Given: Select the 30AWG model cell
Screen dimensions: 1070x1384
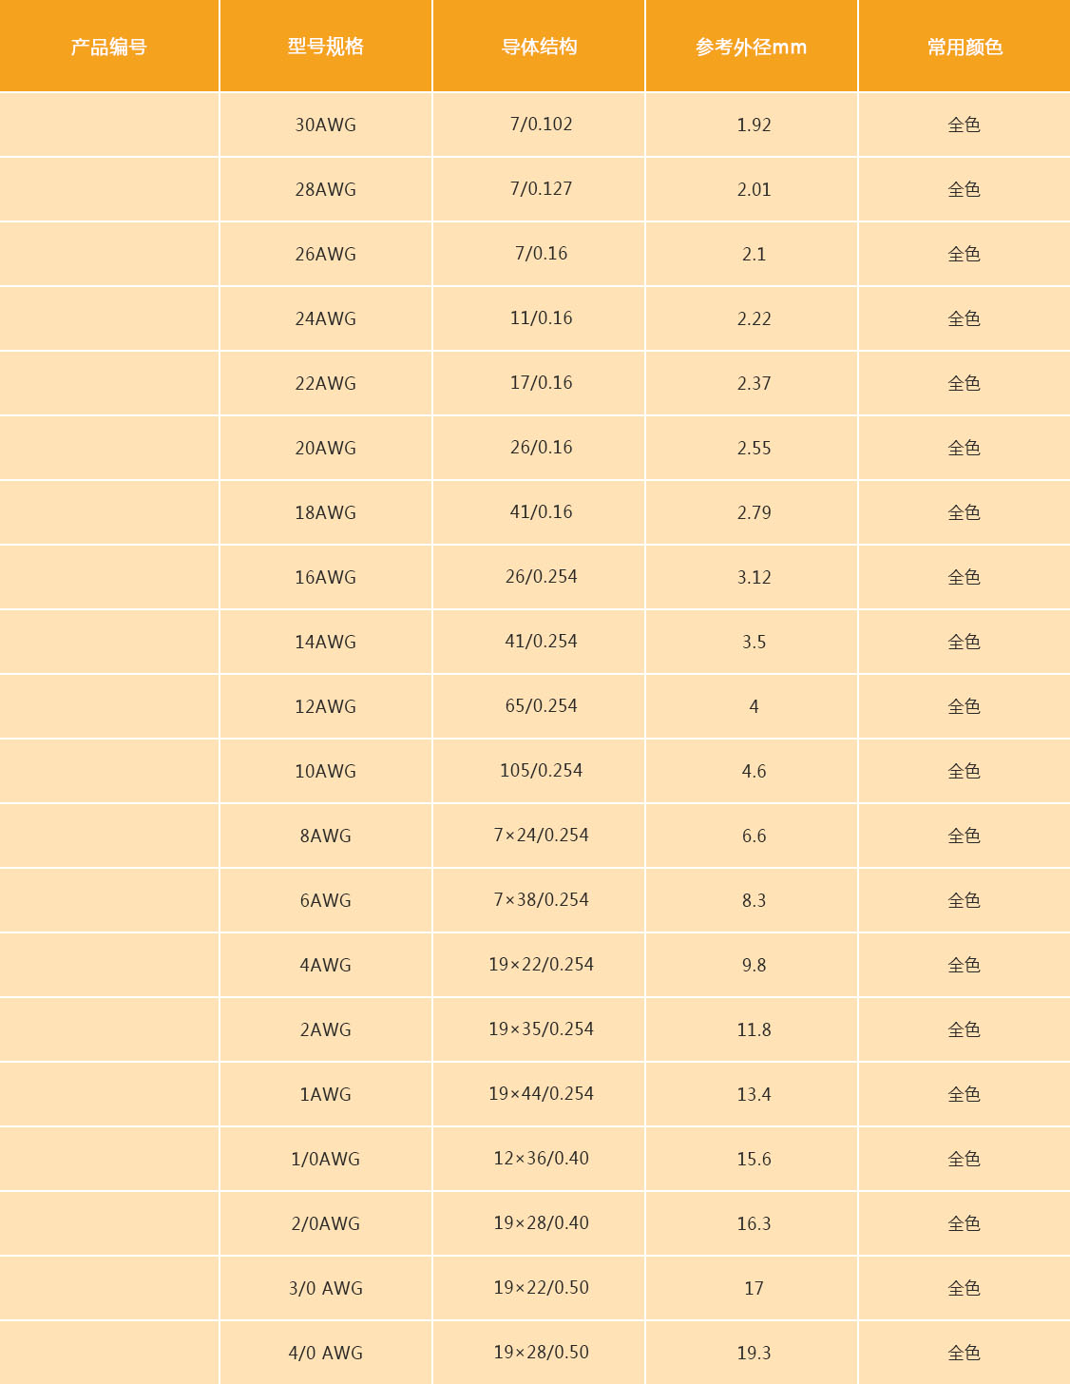Looking at the screenshot, I should [x=325, y=125].
